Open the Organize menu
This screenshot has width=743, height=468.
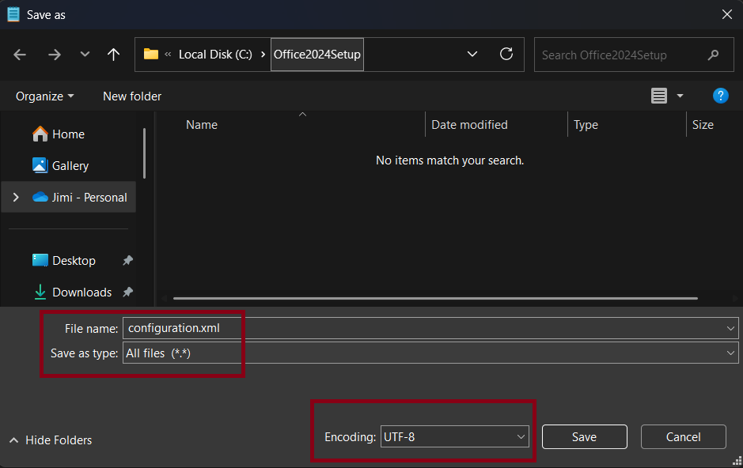click(44, 96)
